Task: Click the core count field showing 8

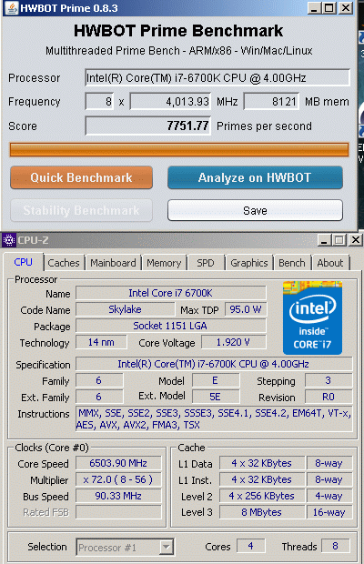Action: (99, 102)
